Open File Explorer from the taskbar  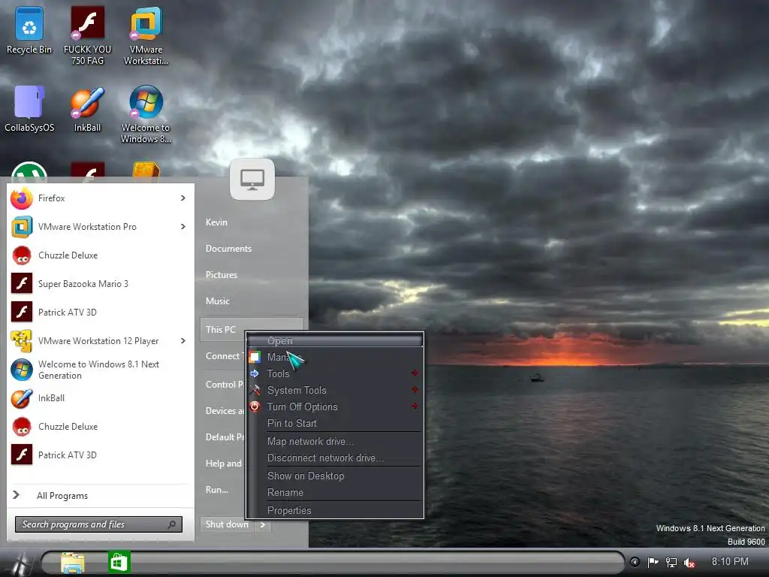tap(73, 562)
